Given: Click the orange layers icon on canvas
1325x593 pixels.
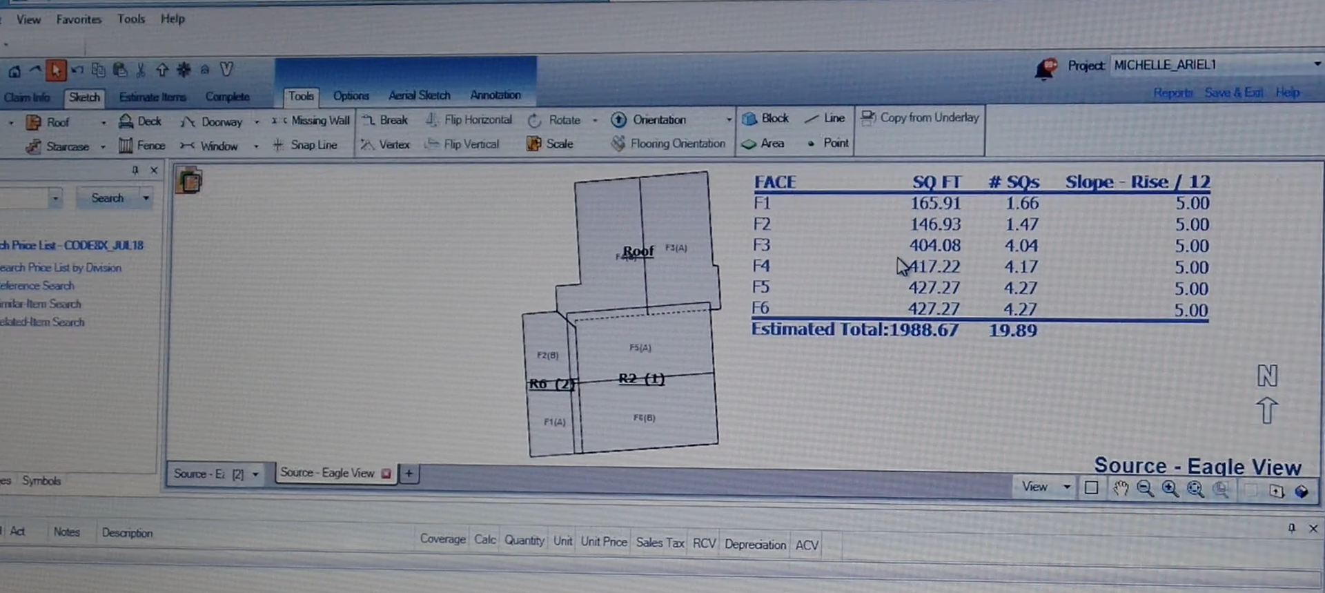Looking at the screenshot, I should [x=189, y=182].
